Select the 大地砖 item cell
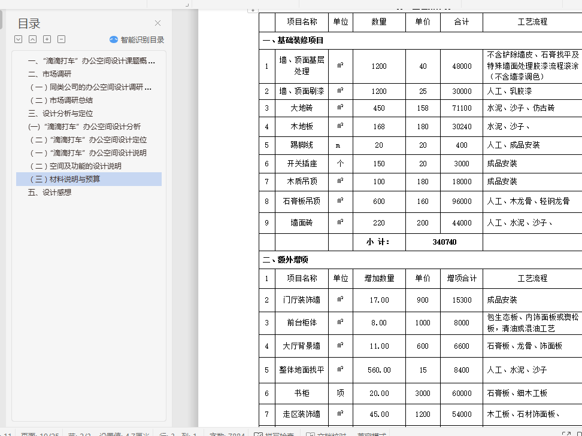This screenshot has height=436, width=582. tap(302, 108)
